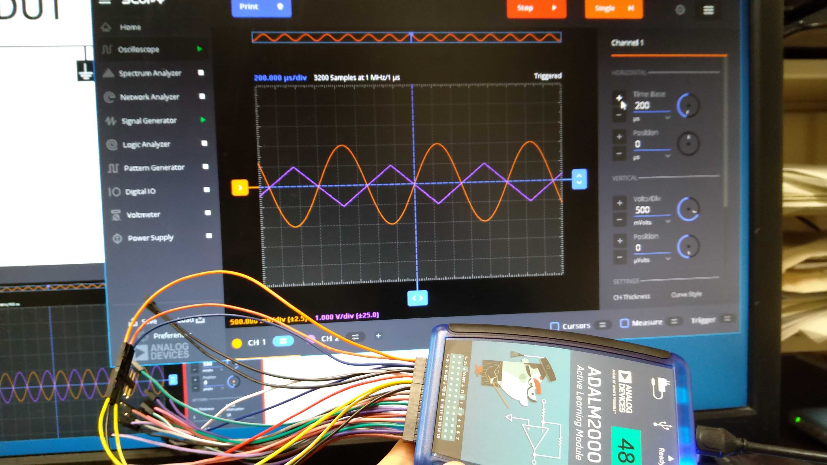
Task: Click the Analog Devices logo
Action: (x=162, y=351)
